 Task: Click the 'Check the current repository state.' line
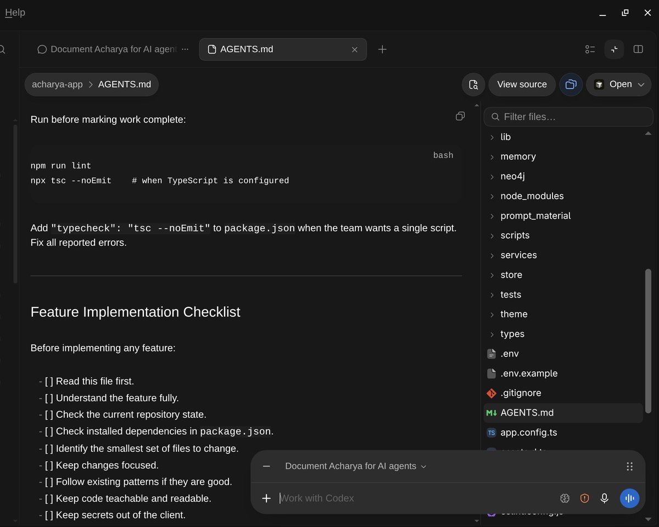click(131, 414)
